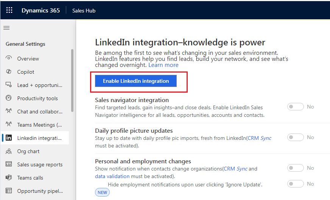Toggle Daily profile picture updates switch
This screenshot has width=330, height=200.
[295, 137]
